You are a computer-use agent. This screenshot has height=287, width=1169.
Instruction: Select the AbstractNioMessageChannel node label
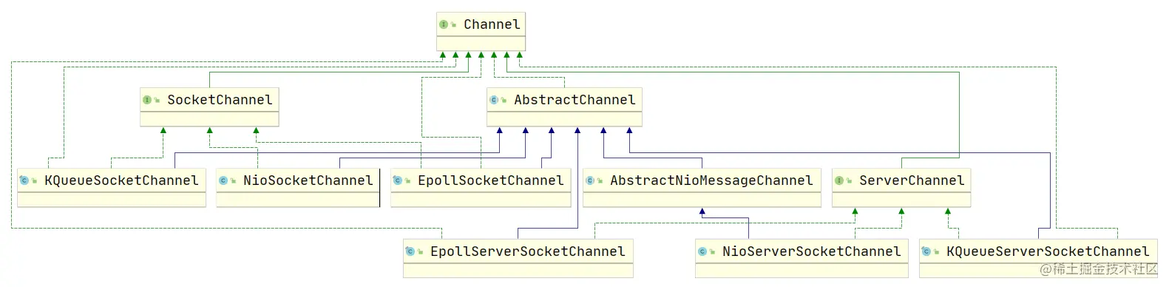point(711,180)
